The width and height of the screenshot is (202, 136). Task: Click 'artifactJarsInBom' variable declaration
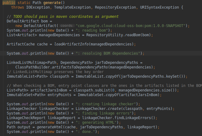(49, 90)
